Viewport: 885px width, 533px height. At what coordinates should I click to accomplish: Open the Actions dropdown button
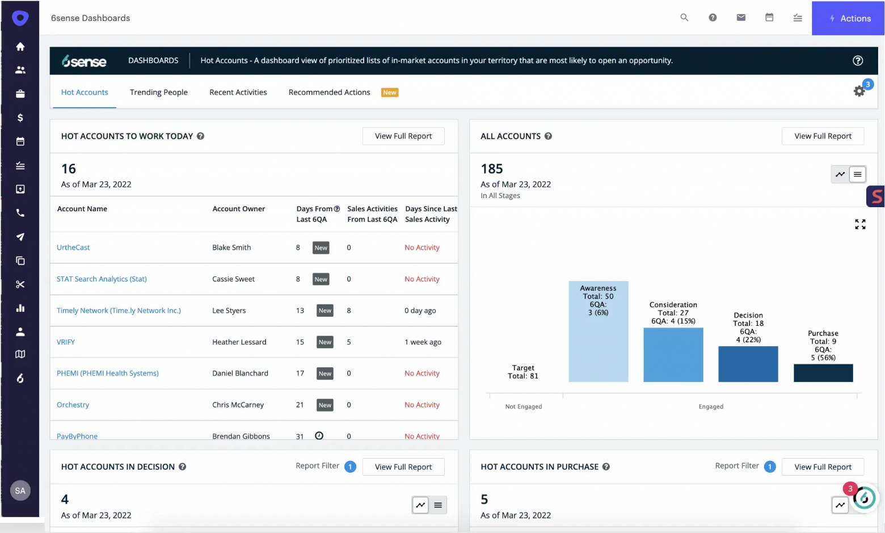pyautogui.click(x=849, y=18)
